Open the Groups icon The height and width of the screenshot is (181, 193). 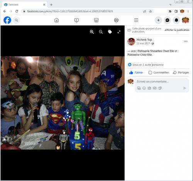(116, 20)
